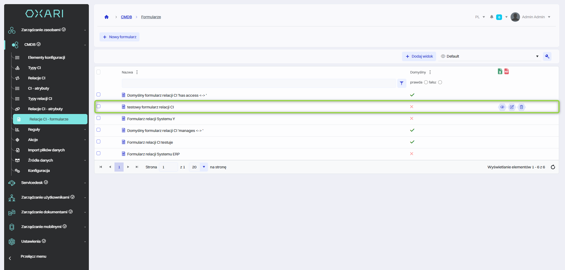Open Typy CI in sidebar

point(34,68)
